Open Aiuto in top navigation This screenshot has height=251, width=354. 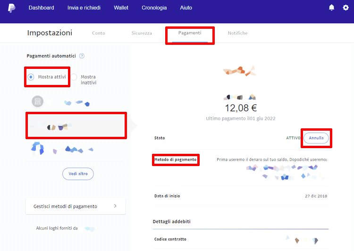pyautogui.click(x=186, y=8)
